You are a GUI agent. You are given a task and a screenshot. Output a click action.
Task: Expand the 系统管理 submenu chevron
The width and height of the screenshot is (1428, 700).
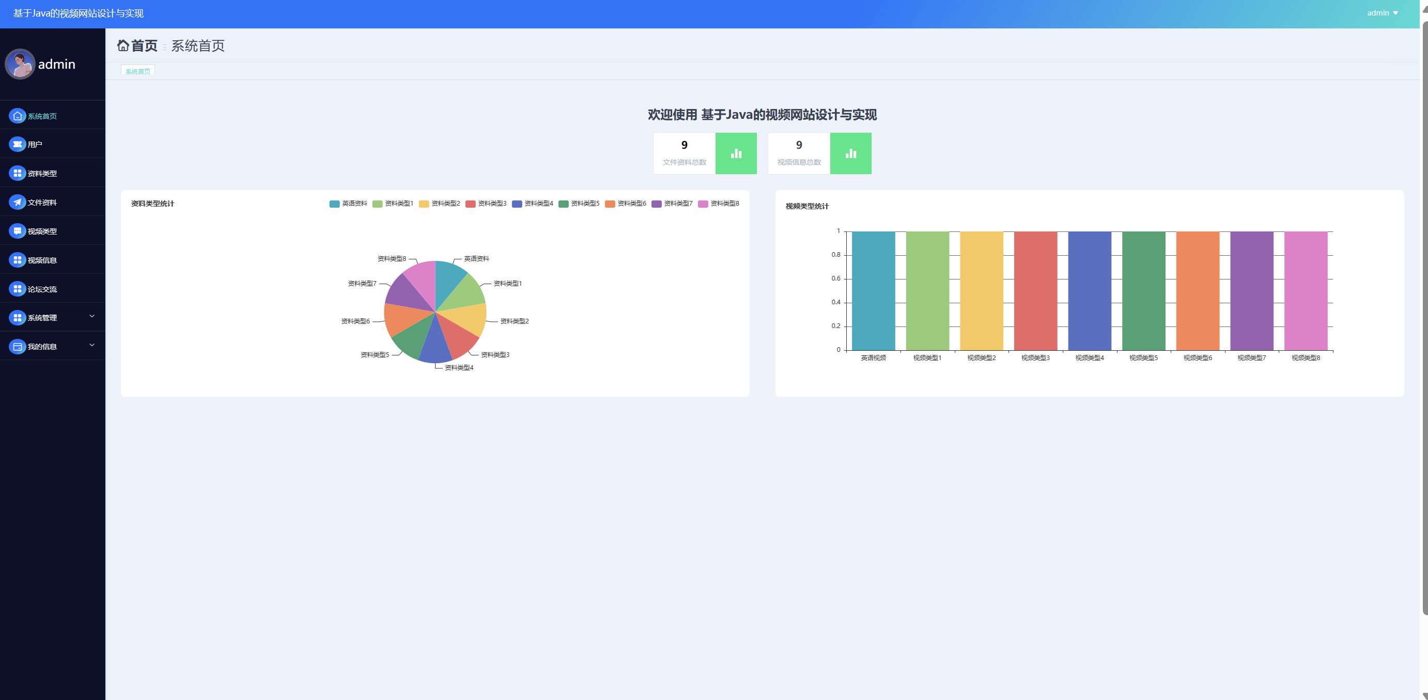[92, 317]
